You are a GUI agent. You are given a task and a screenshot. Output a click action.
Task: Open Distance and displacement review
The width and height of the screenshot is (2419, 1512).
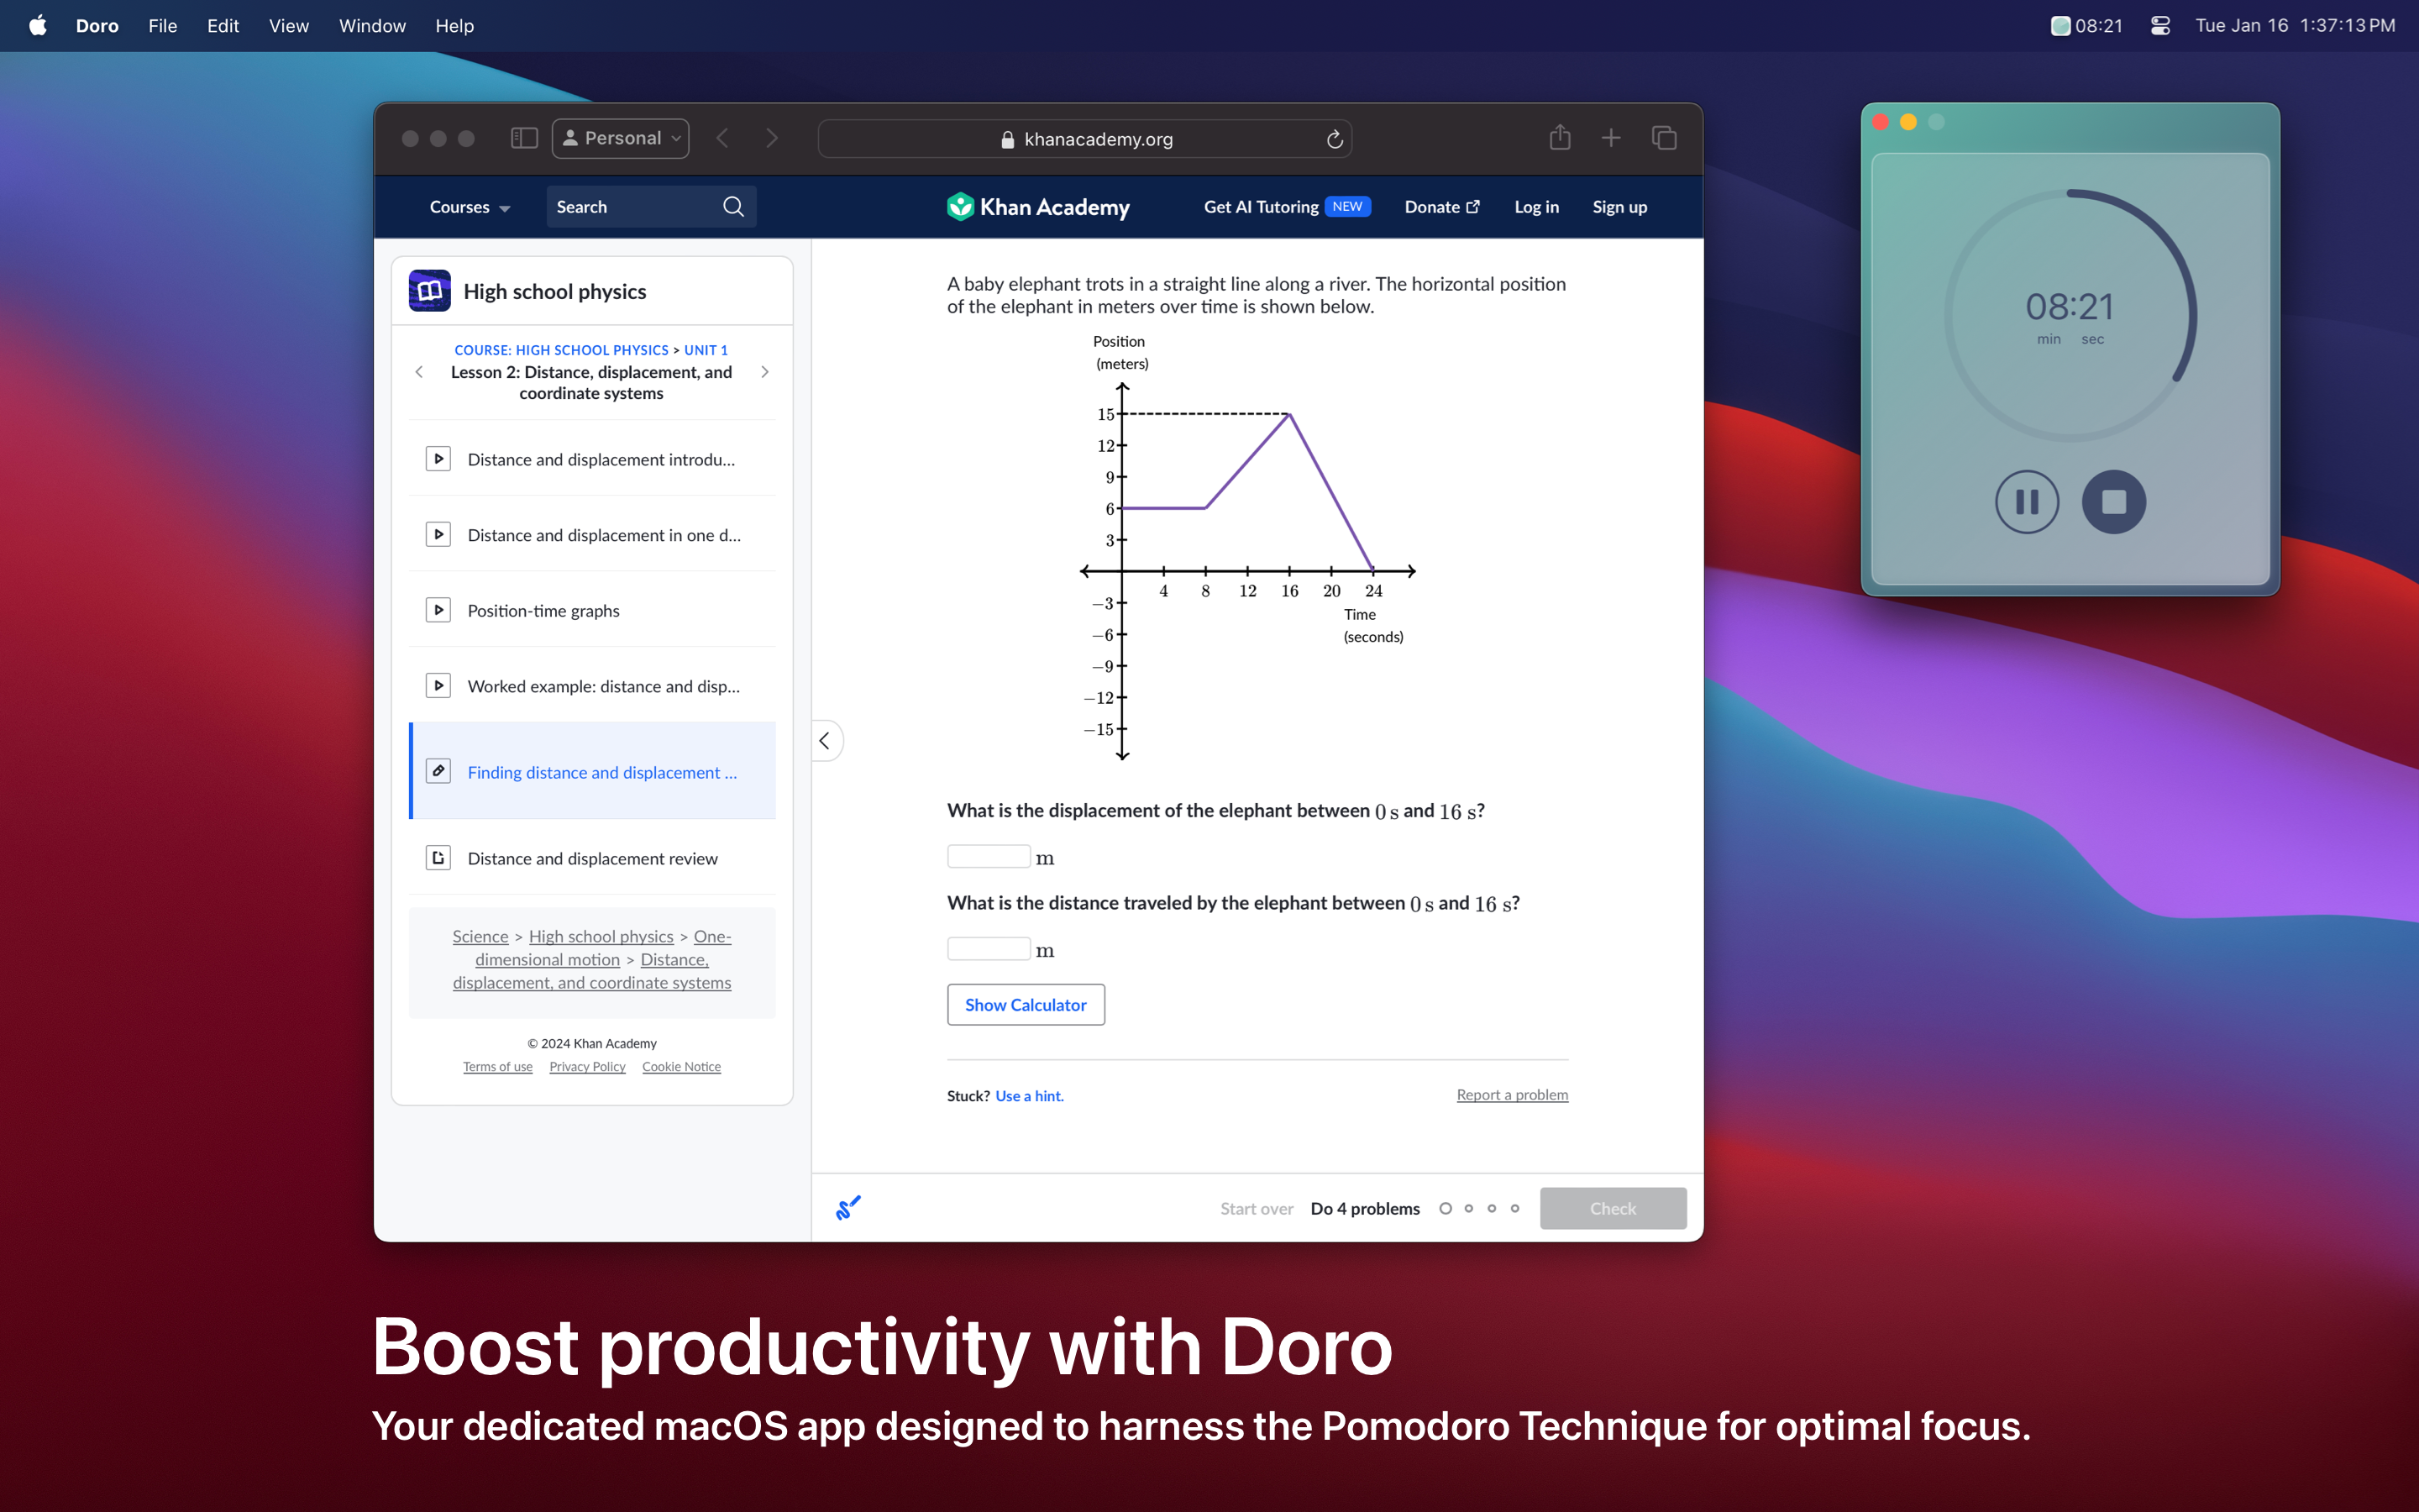pyautogui.click(x=592, y=858)
